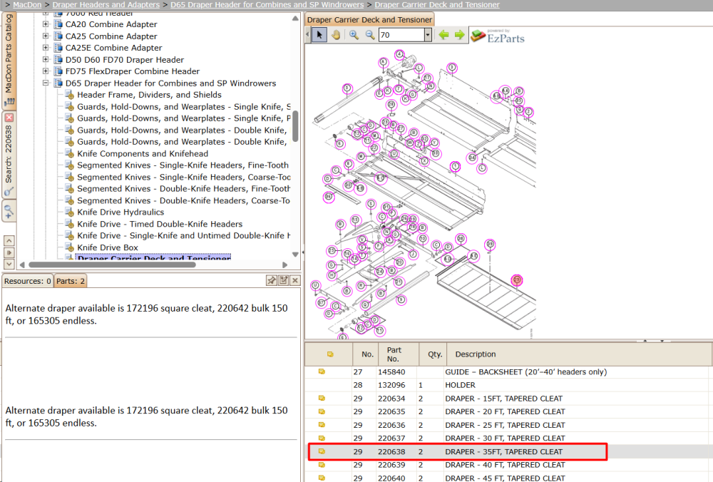Click the side tabs middle arrow button
Image resolution: width=713 pixels, height=482 pixels.
tap(9, 252)
